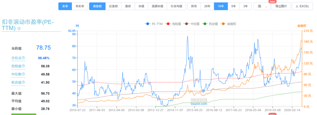Select 前复权 price adjustment

coord(97,6)
